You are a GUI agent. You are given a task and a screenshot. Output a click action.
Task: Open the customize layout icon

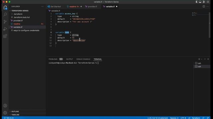pos(208,2)
